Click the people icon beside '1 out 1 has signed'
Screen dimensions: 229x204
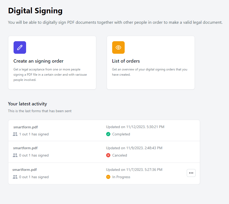tap(15, 134)
